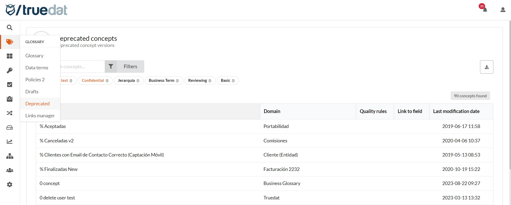Open the Filters dropdown
Screen dimensions: 511x205
124,67
